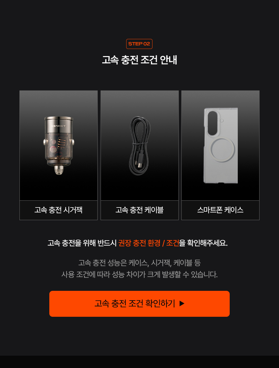Select the 고속 충전 시거잭 label

pos(58,210)
